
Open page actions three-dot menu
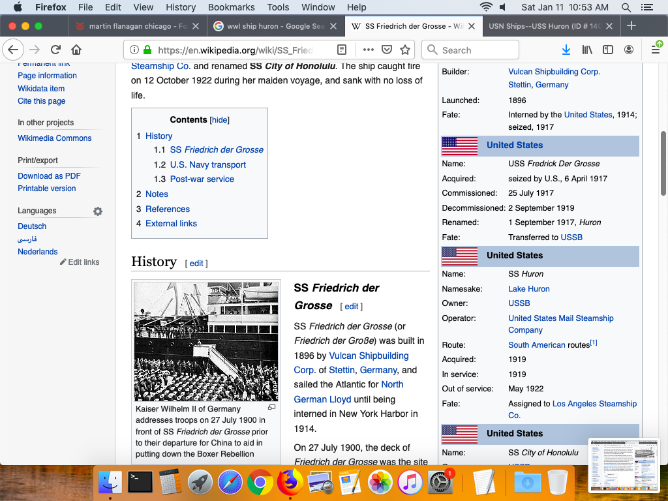pos(369,50)
